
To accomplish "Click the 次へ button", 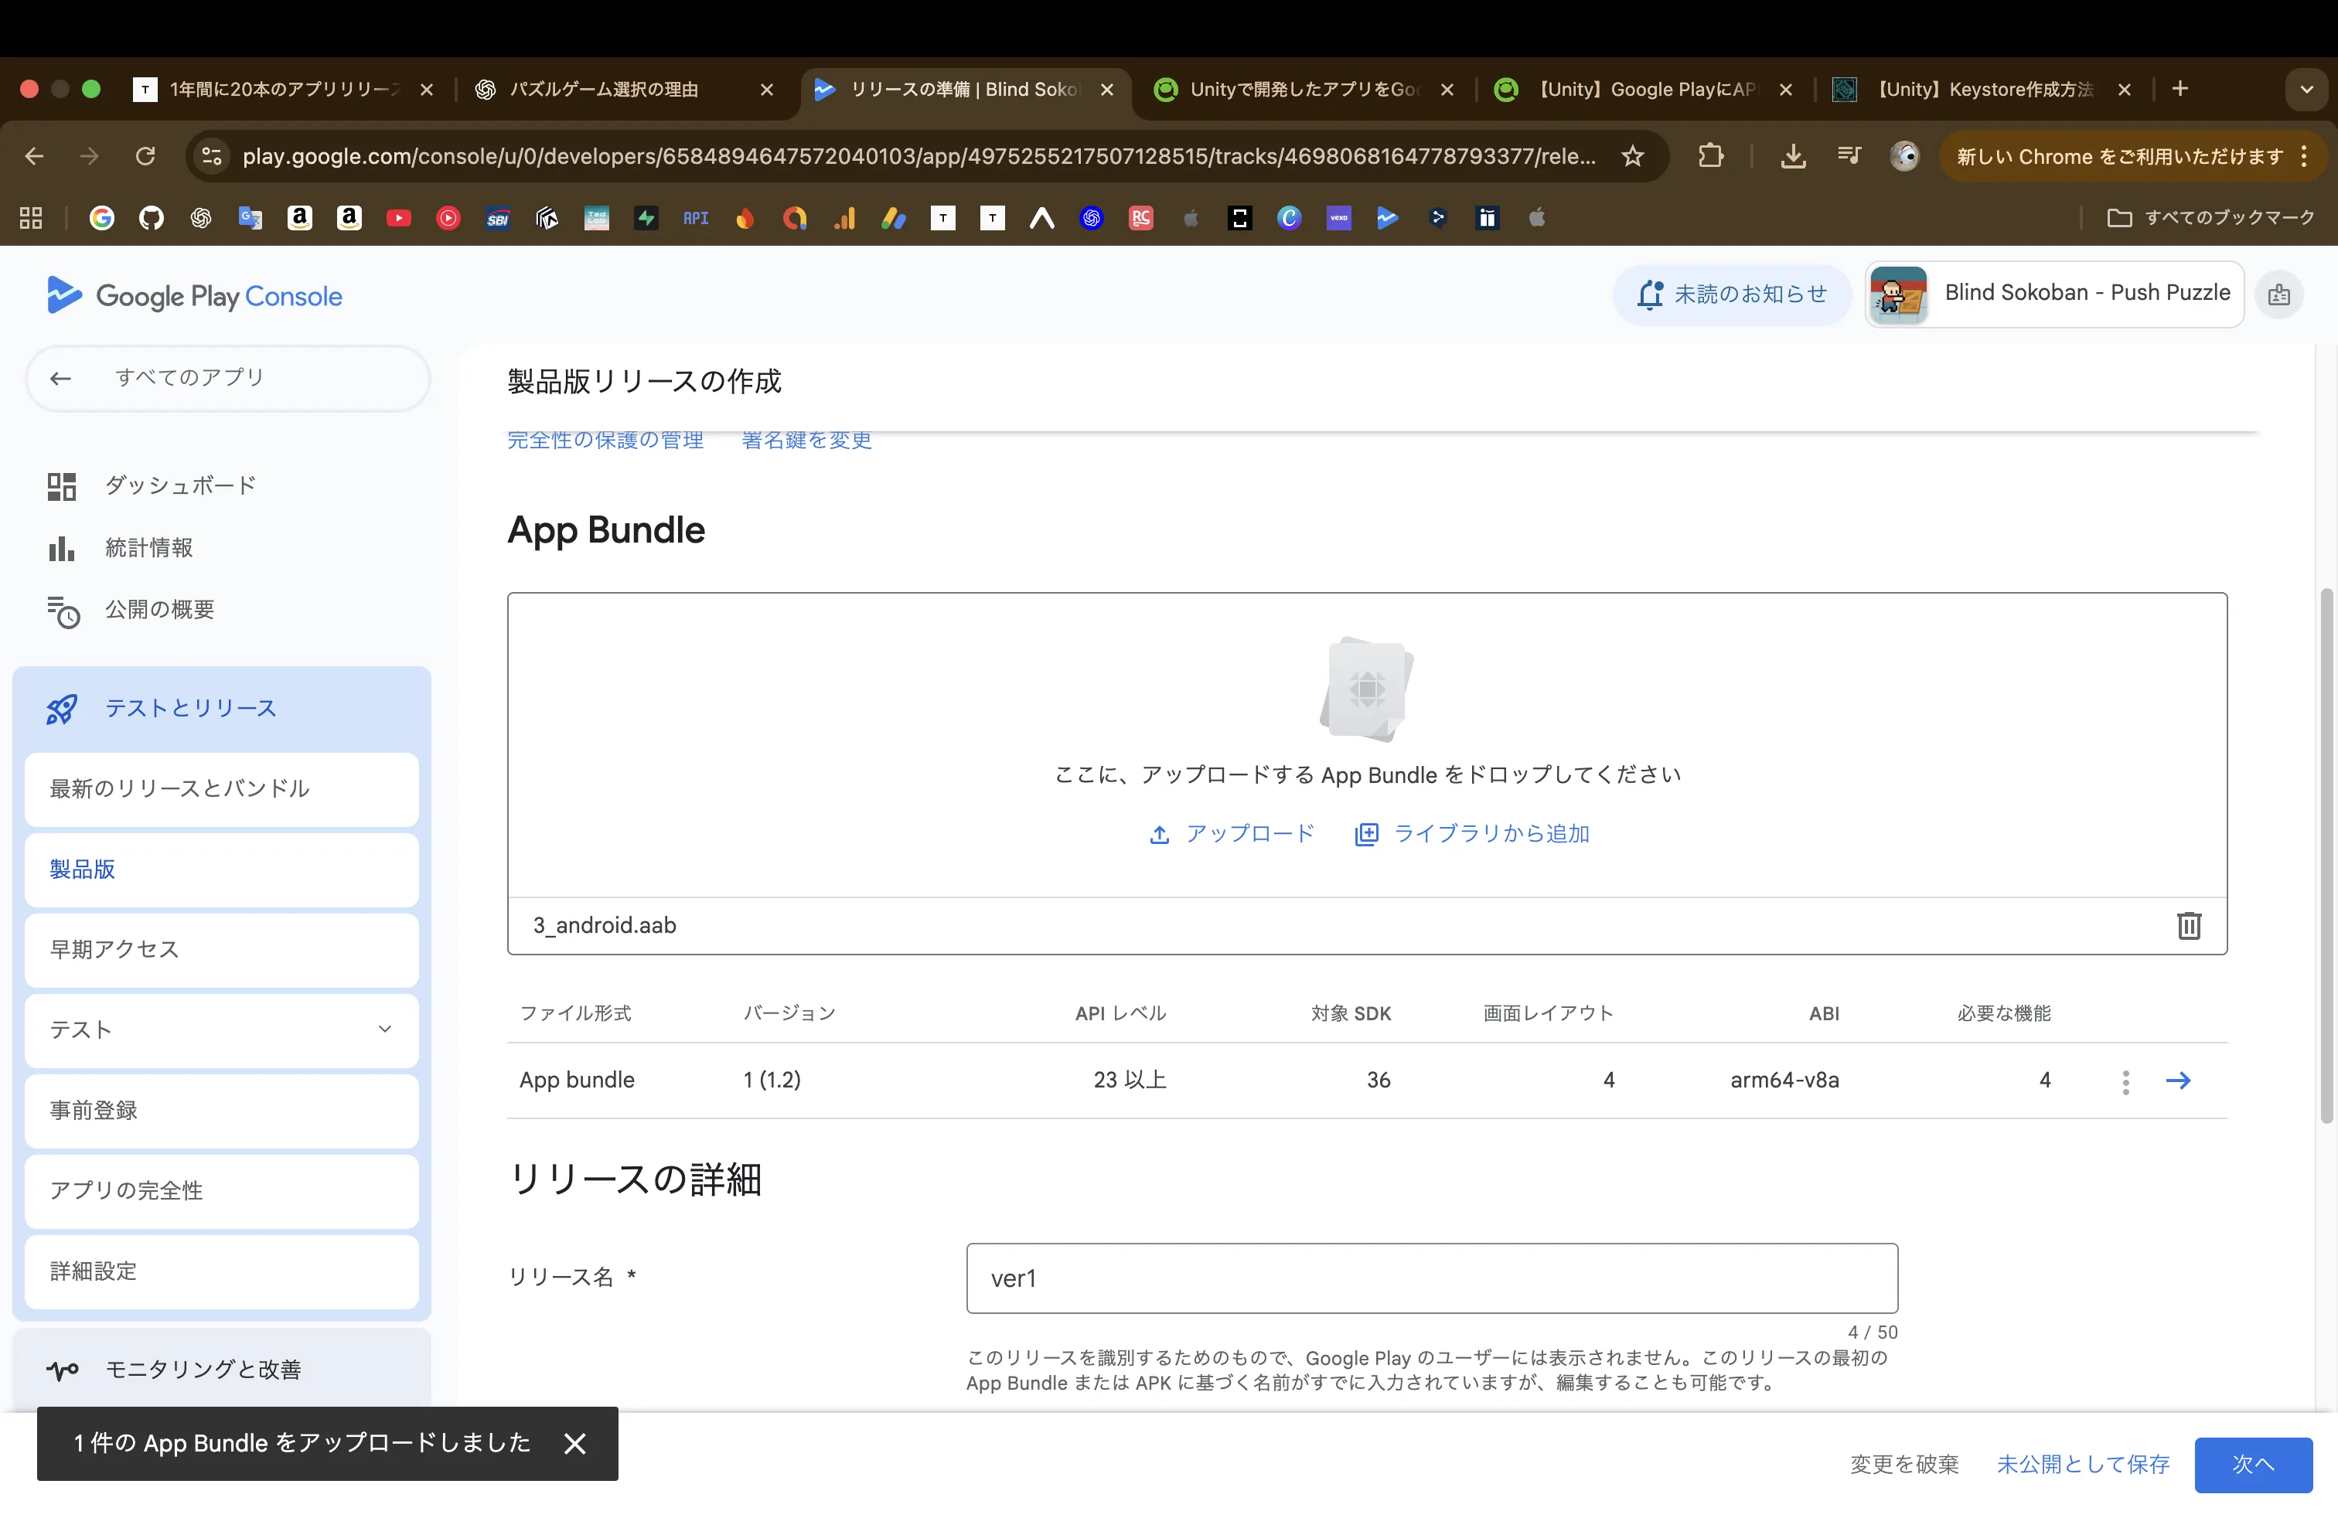I will (x=2252, y=1465).
